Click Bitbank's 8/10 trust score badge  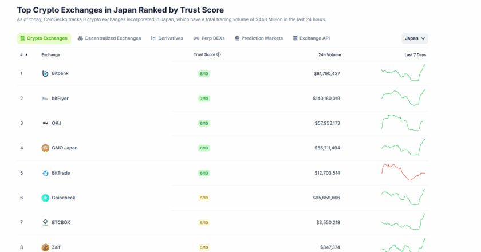(x=204, y=74)
